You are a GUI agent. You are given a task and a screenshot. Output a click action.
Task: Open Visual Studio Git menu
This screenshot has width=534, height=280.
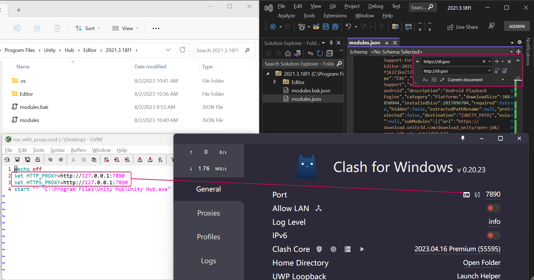tap(333, 6)
